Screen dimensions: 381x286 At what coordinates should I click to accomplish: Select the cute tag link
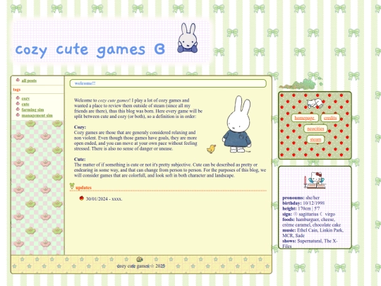point(25,104)
